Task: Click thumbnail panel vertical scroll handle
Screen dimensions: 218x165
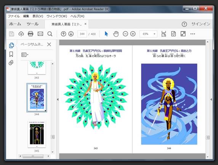Action: tap(53, 137)
